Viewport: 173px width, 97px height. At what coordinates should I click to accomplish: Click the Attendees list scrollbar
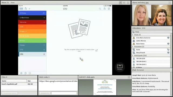click(171, 50)
